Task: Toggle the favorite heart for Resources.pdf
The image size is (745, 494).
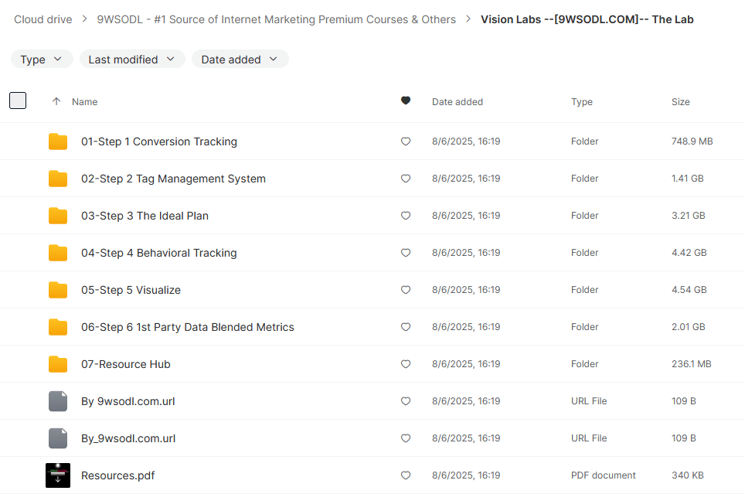Action: 406,475
